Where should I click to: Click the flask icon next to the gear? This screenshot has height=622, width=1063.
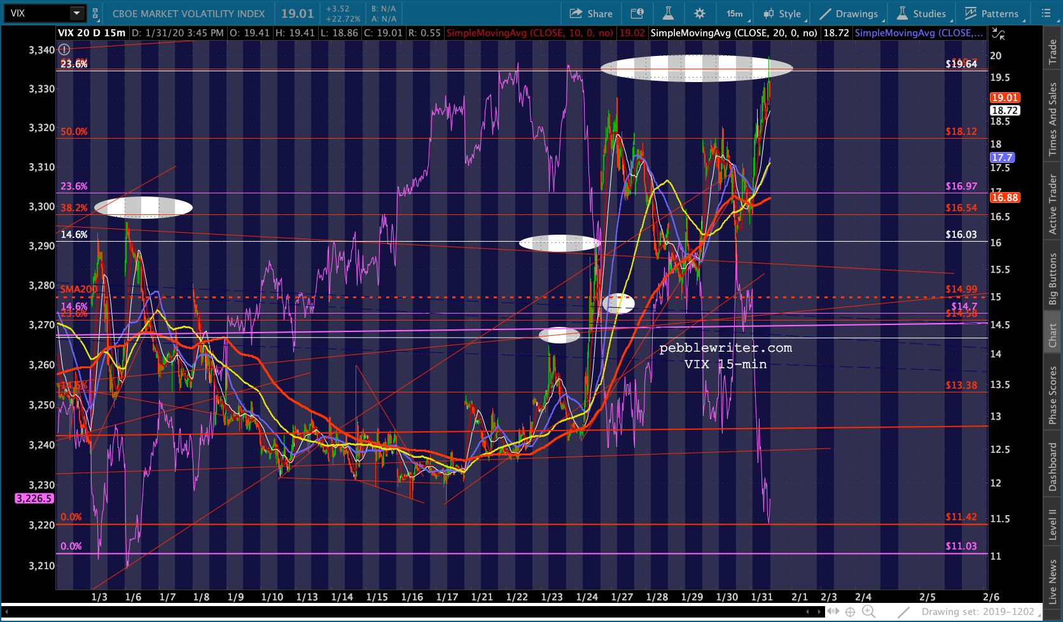point(668,13)
